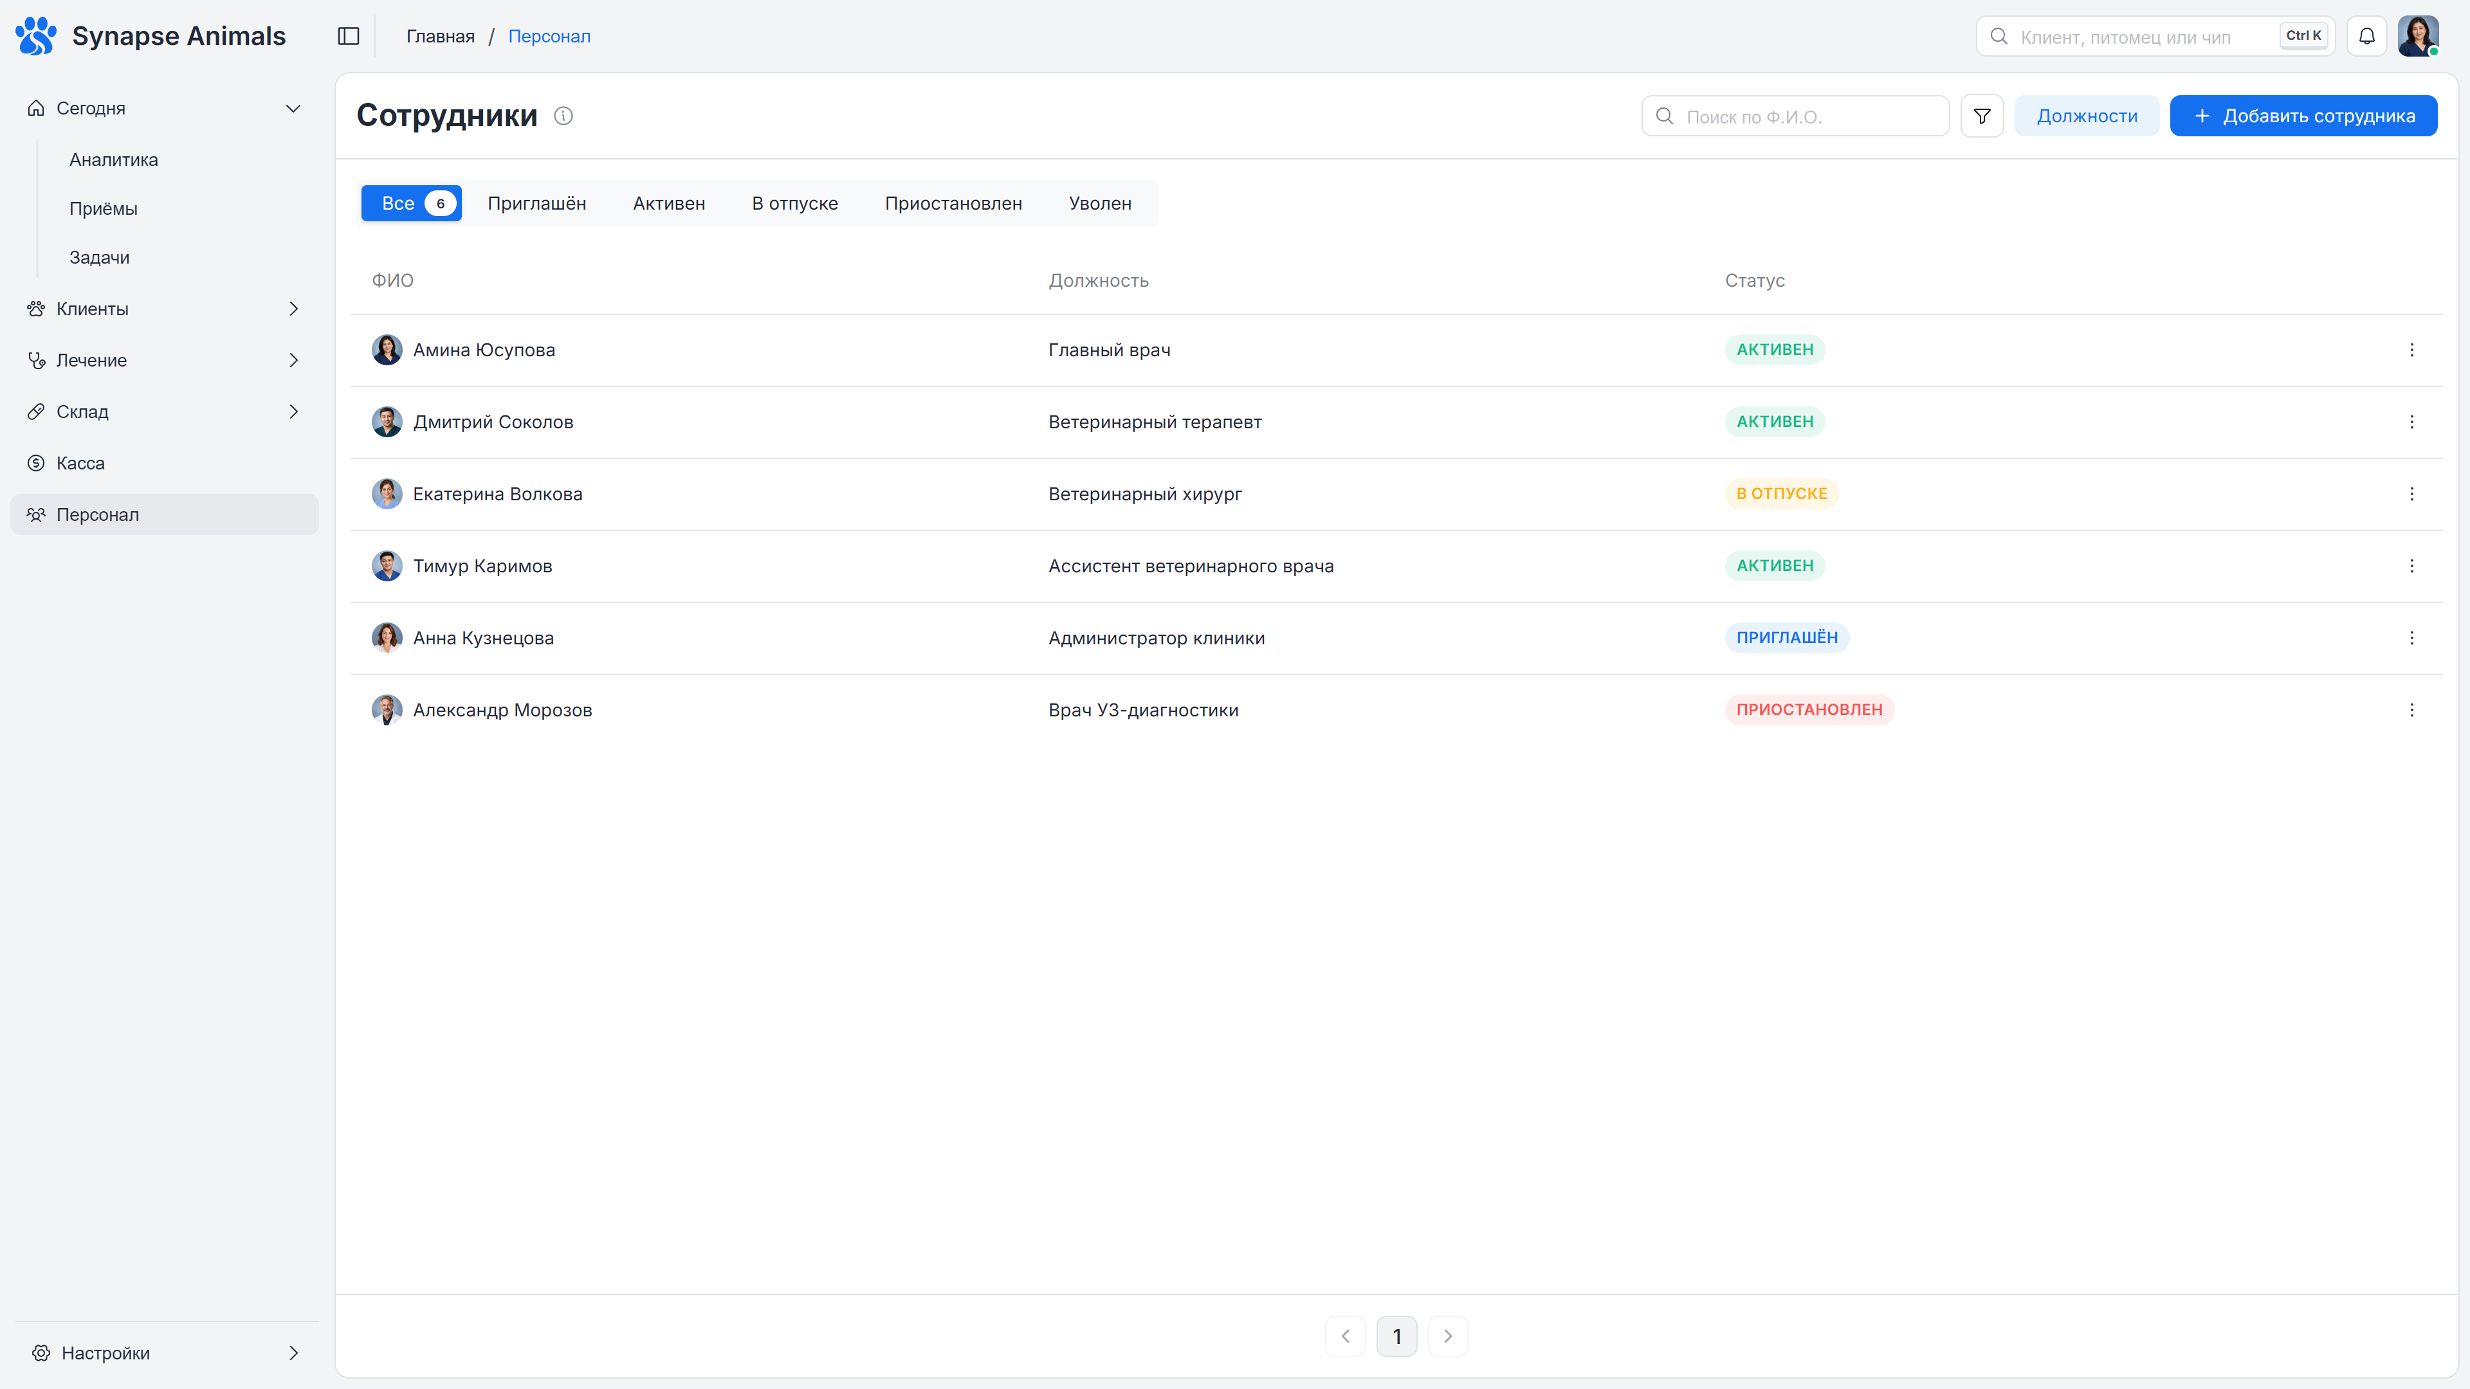Switch to the Уволен tab
Viewport: 2470px width, 1389px height.
1100,203
